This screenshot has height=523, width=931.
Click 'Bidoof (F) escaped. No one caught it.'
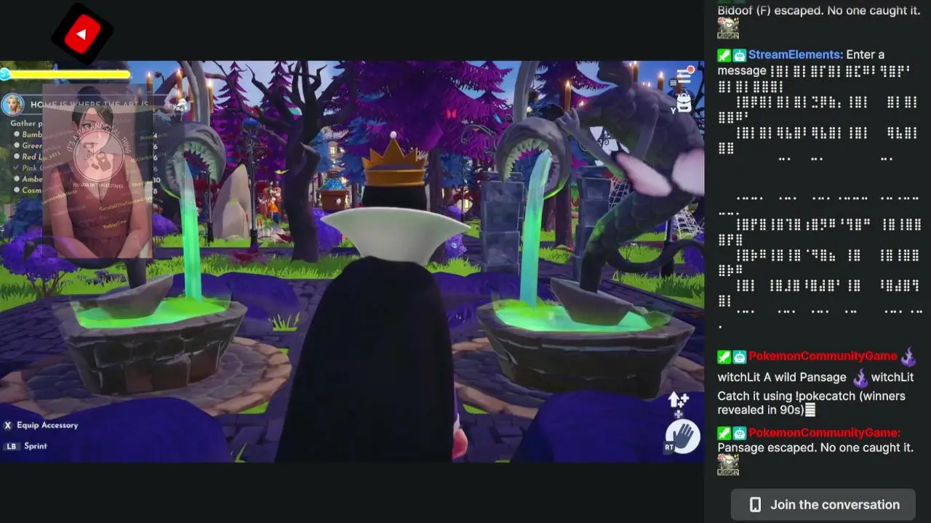[819, 10]
